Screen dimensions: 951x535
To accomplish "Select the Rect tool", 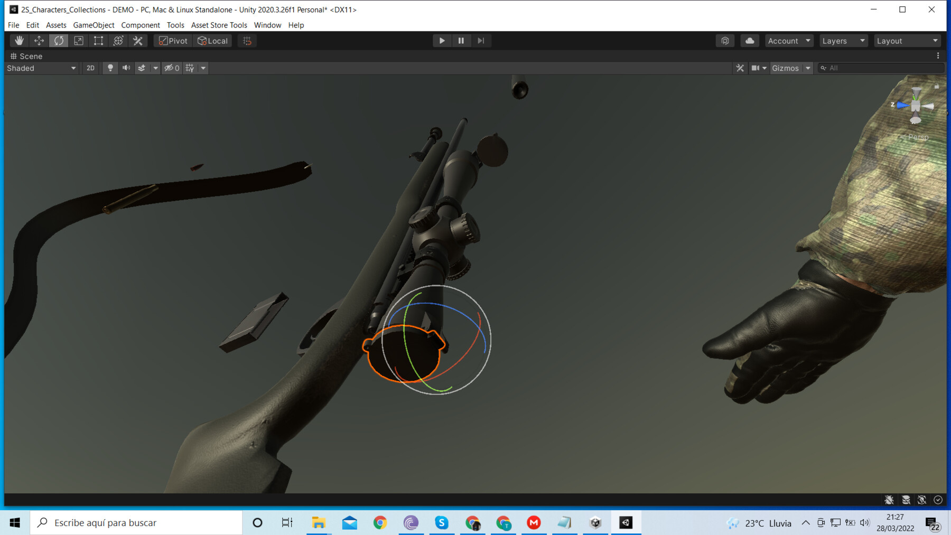I will pos(98,41).
